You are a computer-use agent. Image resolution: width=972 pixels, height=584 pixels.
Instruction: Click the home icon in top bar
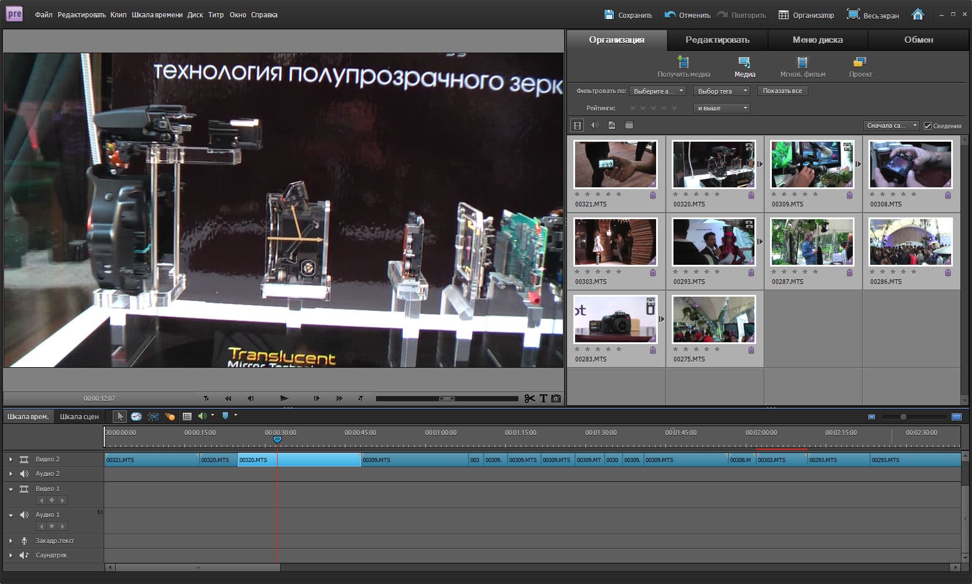[x=918, y=15]
